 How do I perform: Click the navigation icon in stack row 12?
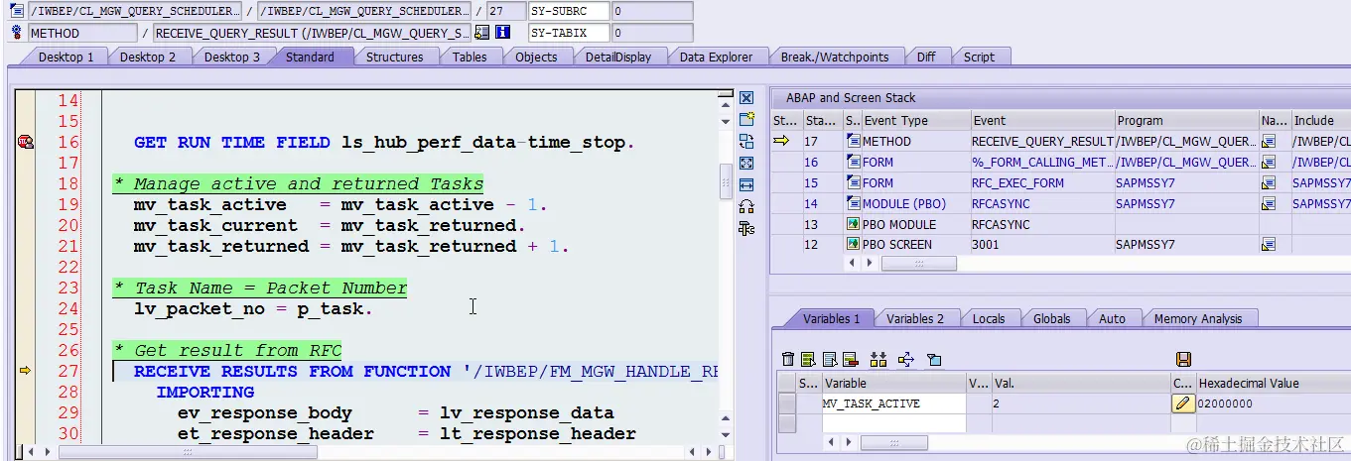pyautogui.click(x=1268, y=245)
